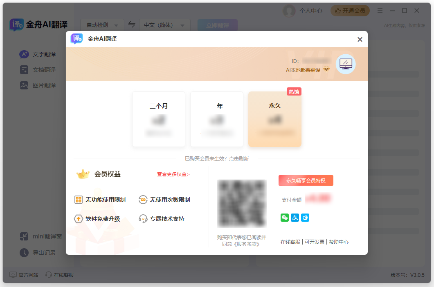Expand the 自动检测 source language dropdown
The width and height of the screenshot is (434, 287).
click(102, 25)
